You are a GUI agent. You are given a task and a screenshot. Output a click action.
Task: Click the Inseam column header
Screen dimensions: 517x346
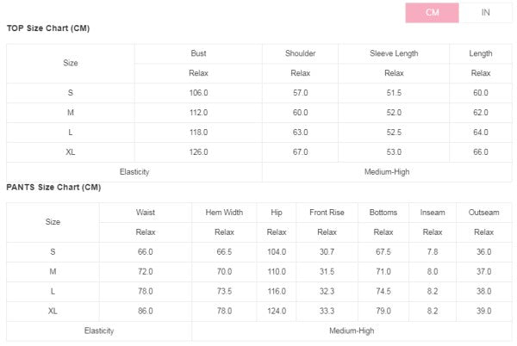tap(433, 212)
